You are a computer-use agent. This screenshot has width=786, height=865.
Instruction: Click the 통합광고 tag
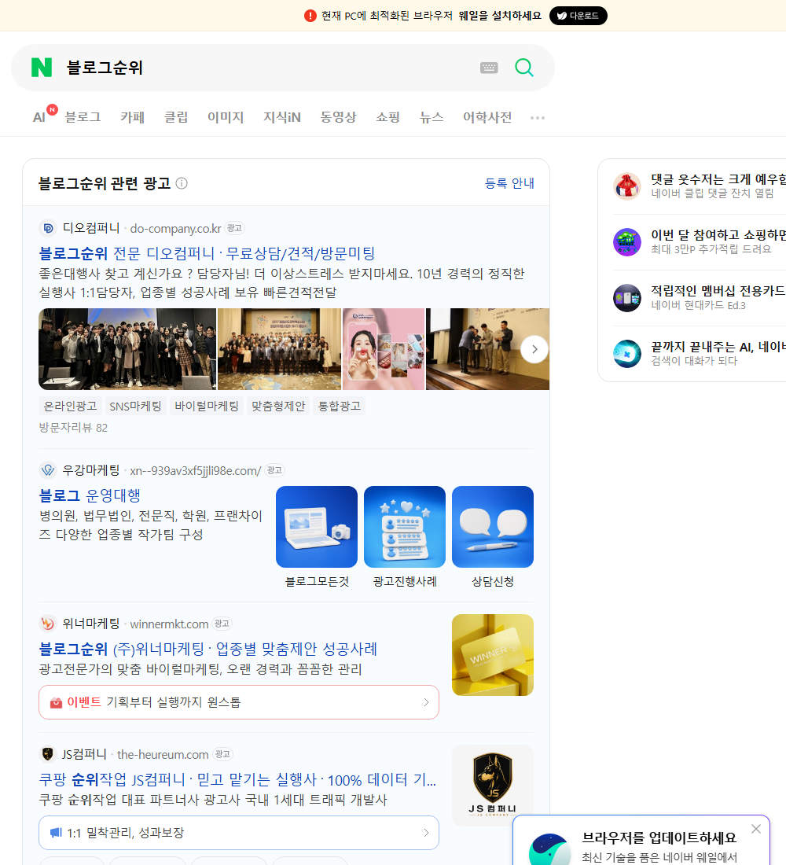coord(340,406)
